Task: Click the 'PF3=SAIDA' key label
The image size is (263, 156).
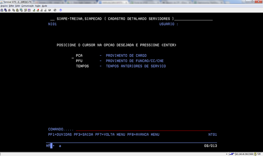Action: pos(83,134)
